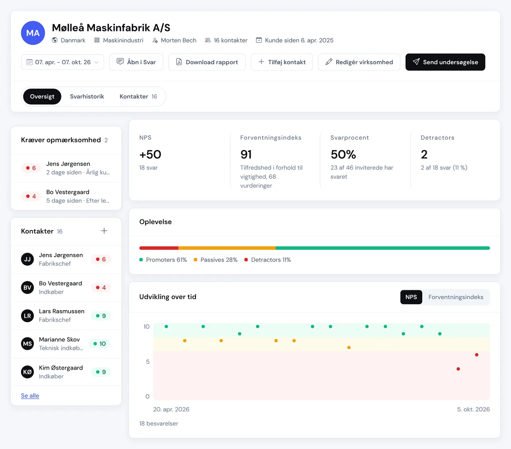
Task: Click the person icon beside Morten Bech
Action: [155, 40]
